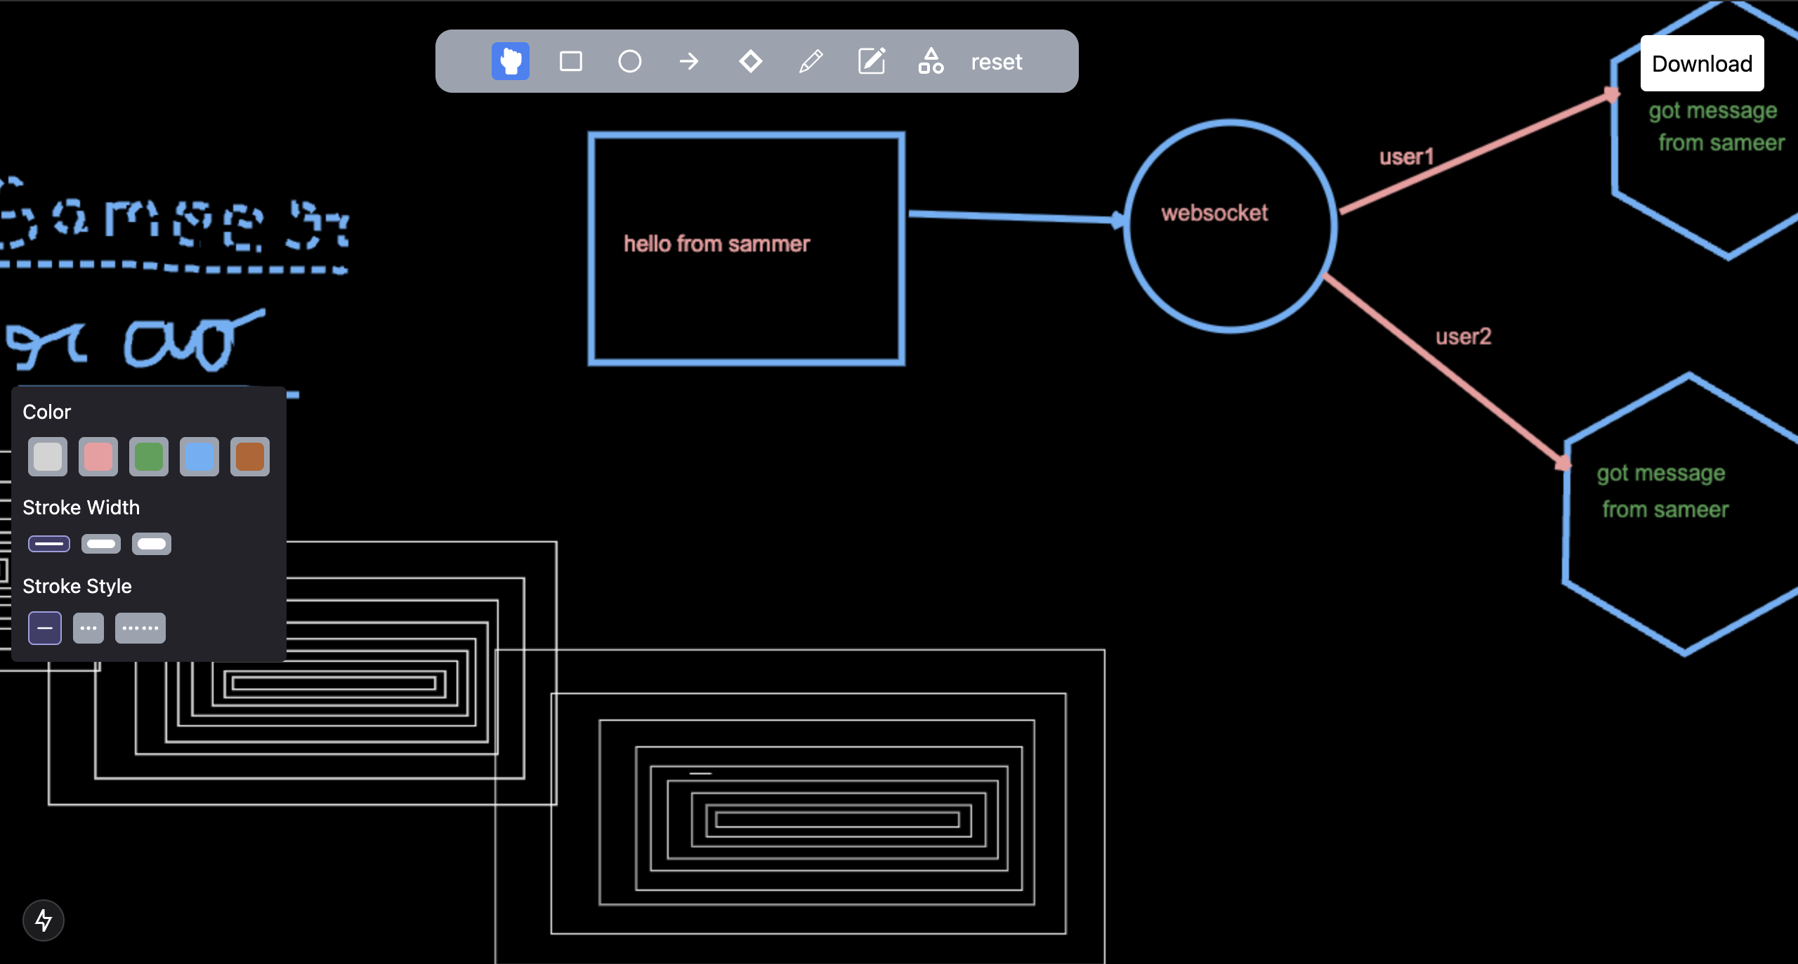Set stroke style to short dotted
The image size is (1798, 964).
click(88, 628)
